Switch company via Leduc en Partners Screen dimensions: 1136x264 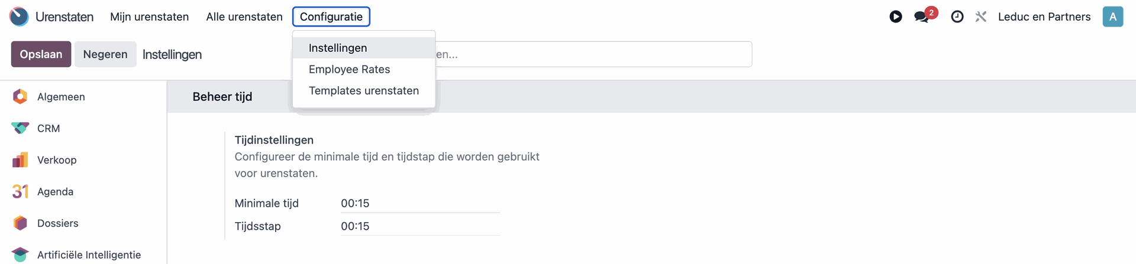(x=1044, y=17)
